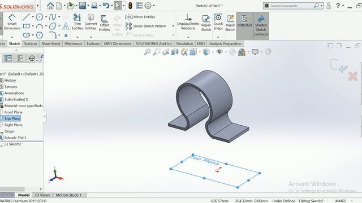Undo the last action
This screenshot has height=203, width=362.
click(x=106, y=6)
